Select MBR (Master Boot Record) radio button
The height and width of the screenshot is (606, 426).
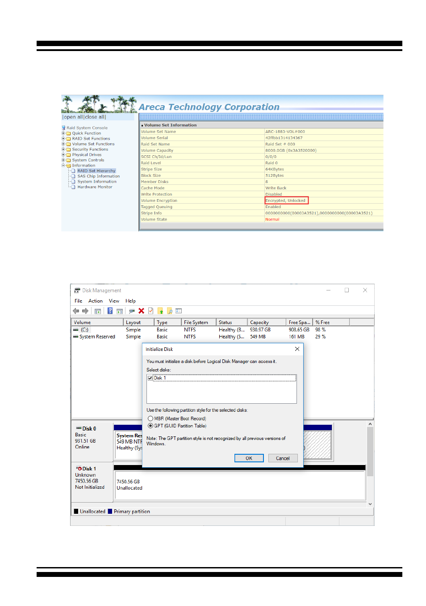pos(150,419)
